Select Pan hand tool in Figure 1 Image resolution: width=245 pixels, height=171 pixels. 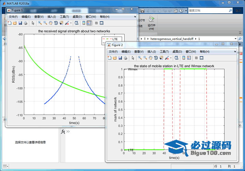[x=50, y=23]
